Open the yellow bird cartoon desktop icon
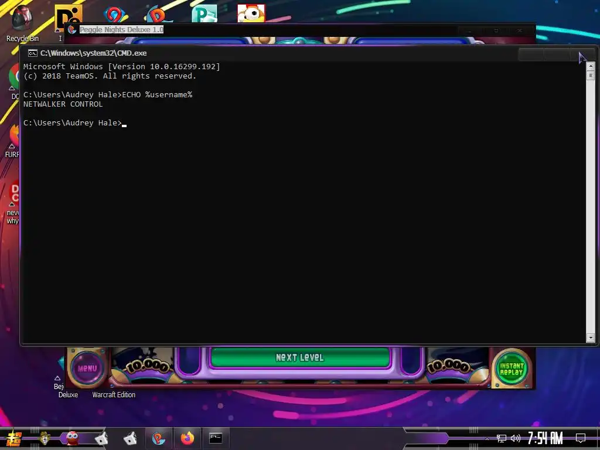 pyautogui.click(x=251, y=13)
